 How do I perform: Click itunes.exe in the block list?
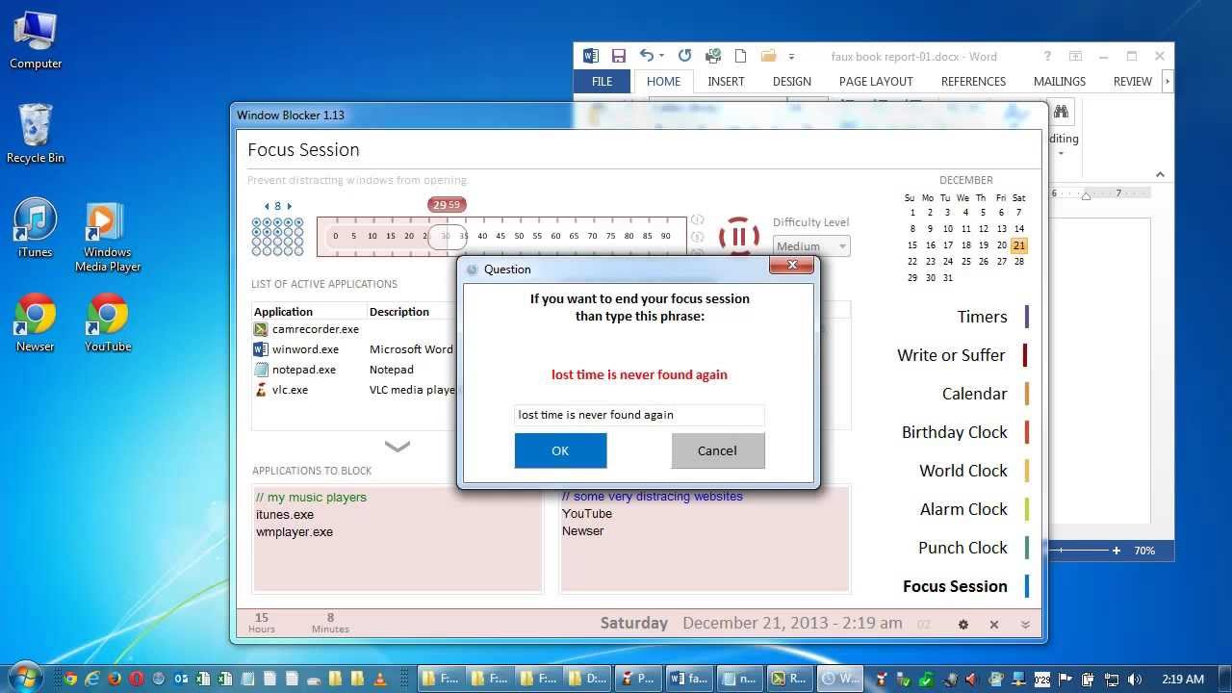[285, 515]
